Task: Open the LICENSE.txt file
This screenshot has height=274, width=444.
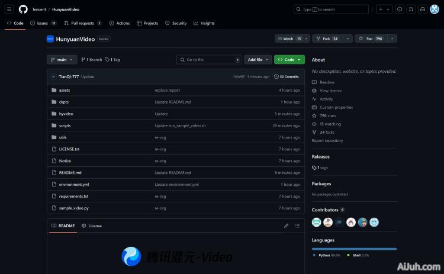Action: tap(69, 149)
